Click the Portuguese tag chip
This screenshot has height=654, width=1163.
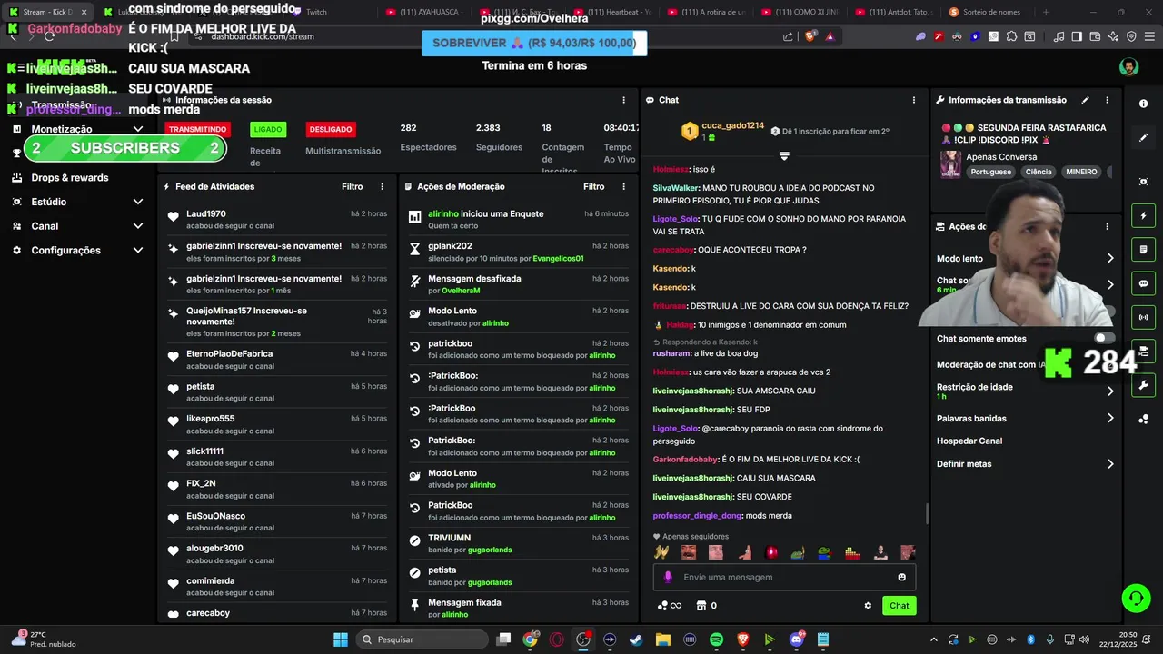point(990,172)
